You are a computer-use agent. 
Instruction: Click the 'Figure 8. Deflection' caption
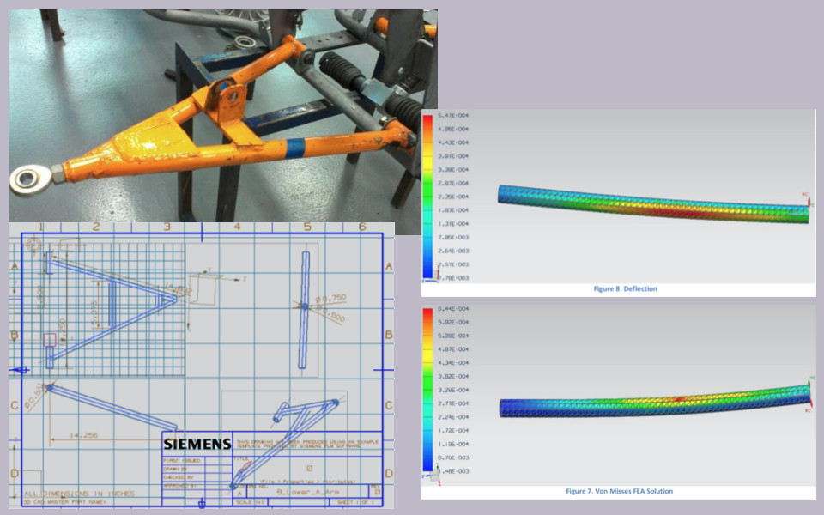[x=625, y=289]
